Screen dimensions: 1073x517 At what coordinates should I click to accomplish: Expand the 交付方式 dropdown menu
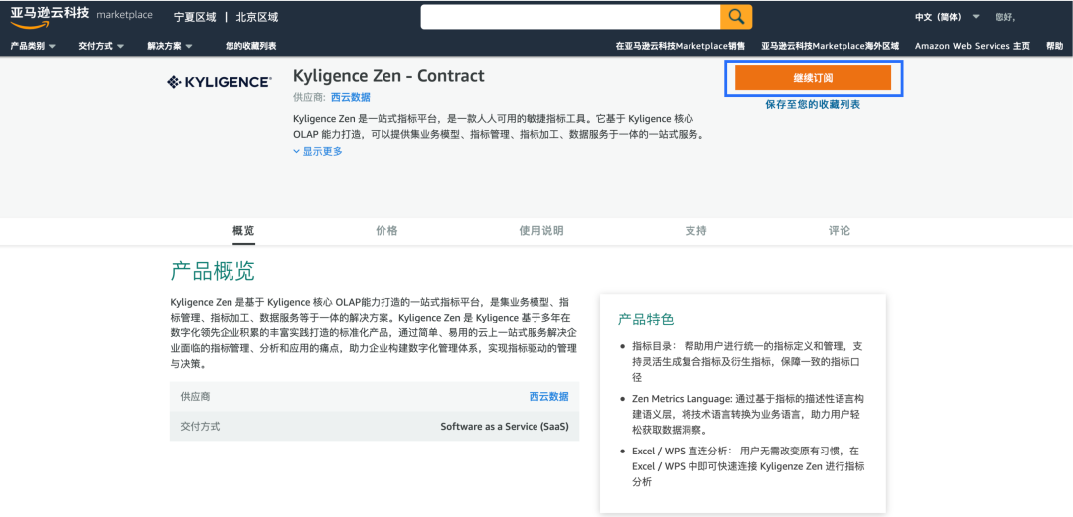(101, 46)
